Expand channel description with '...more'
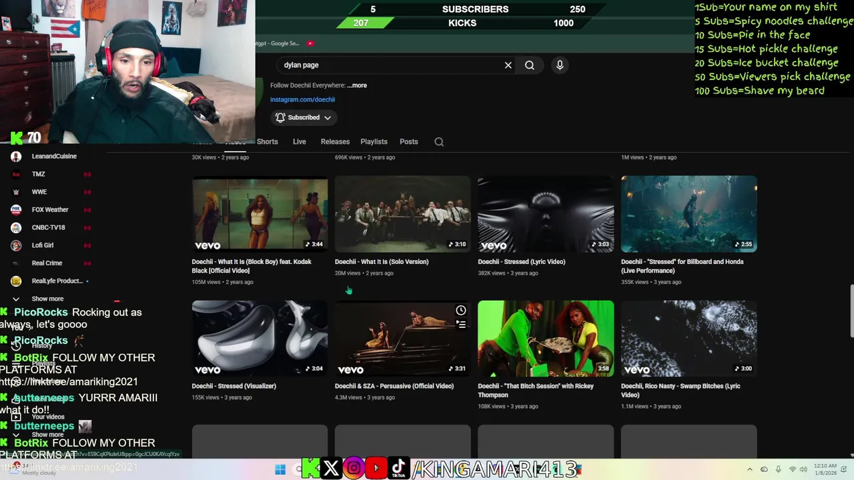The image size is (854, 480). click(357, 85)
